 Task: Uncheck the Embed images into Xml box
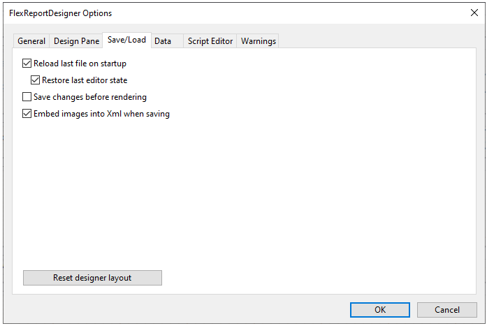27,114
